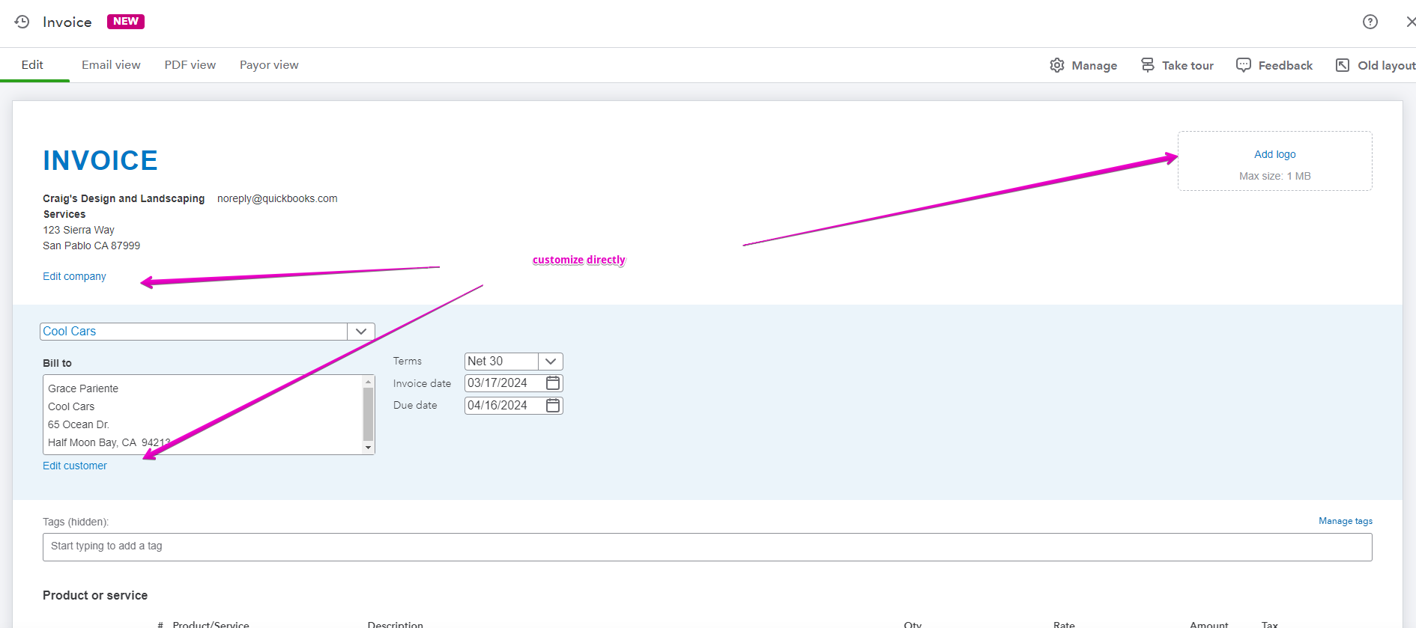Switch to the Email view tab

click(x=111, y=65)
